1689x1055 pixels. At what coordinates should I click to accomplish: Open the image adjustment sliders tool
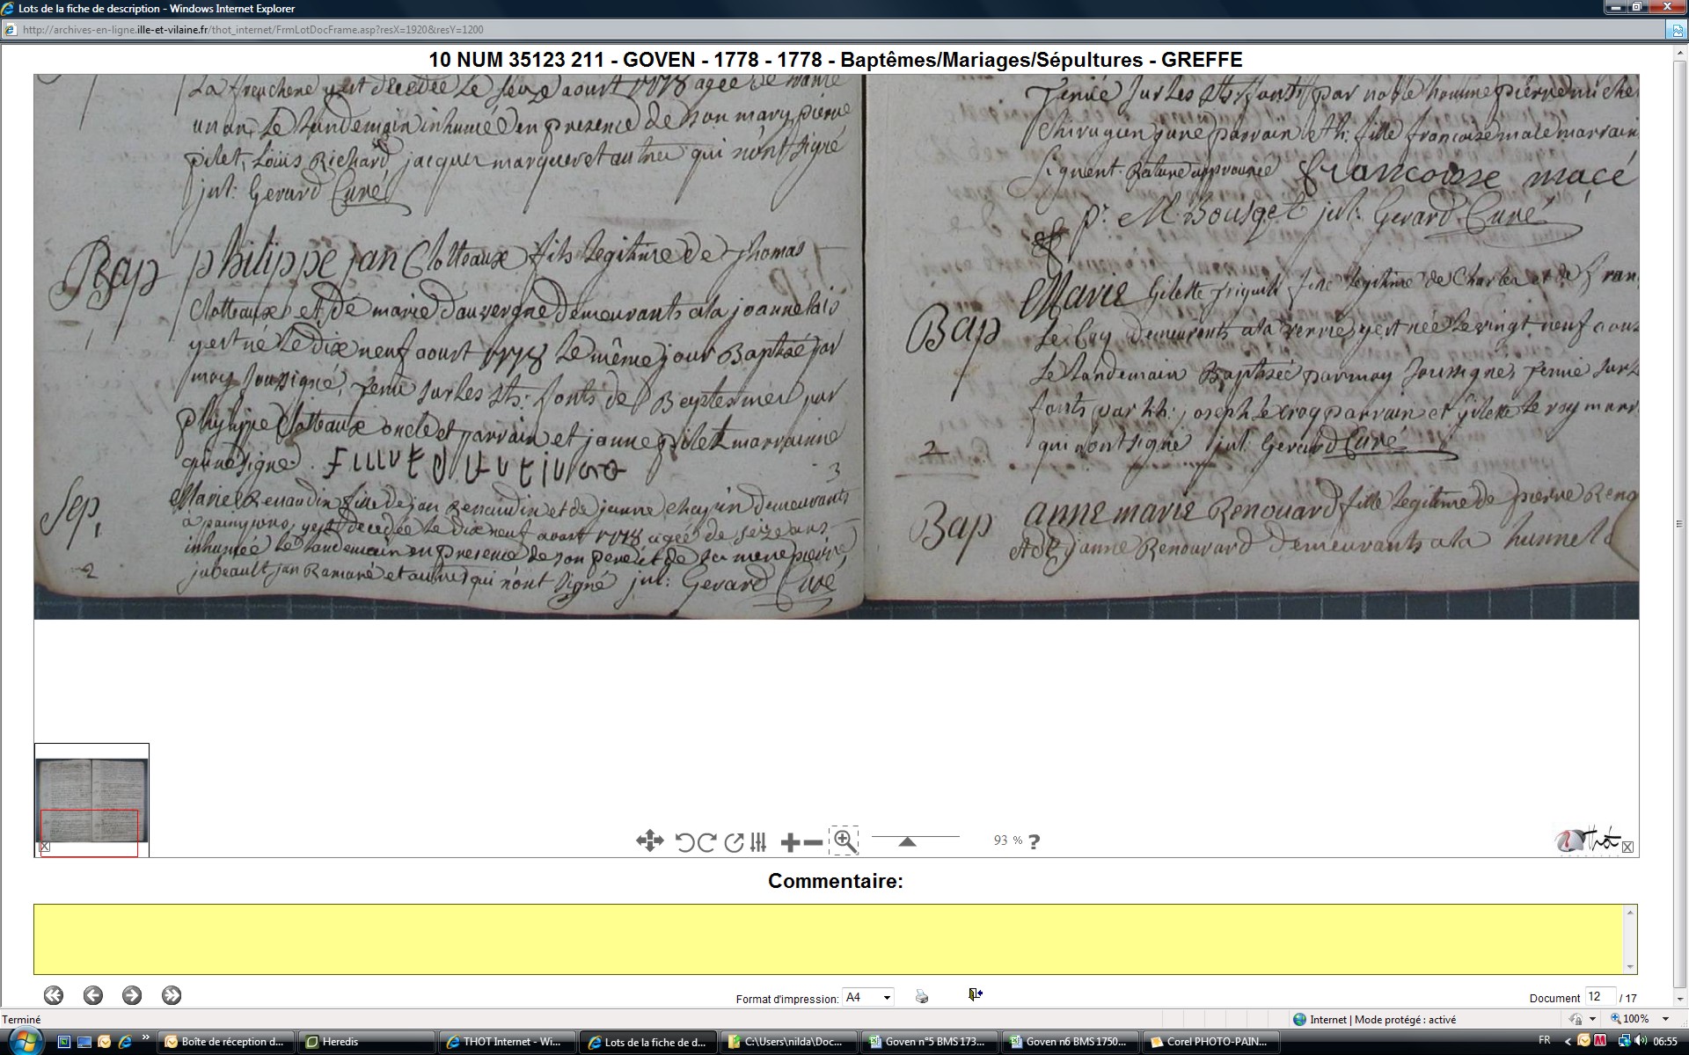[x=759, y=842]
